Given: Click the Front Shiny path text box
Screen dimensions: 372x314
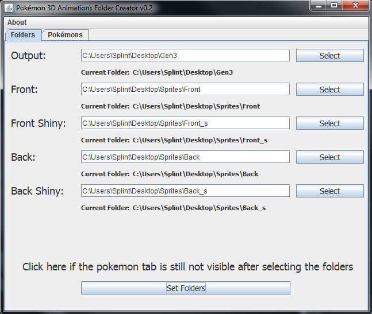Looking at the screenshot, I should [185, 123].
